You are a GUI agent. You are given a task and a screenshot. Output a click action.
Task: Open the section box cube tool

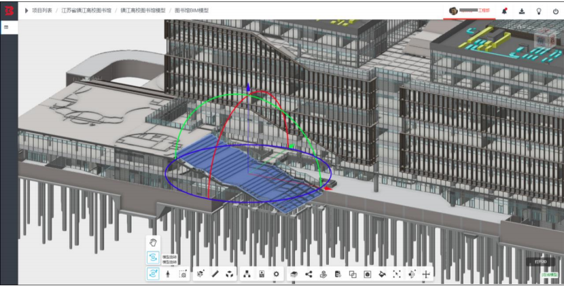point(230,274)
